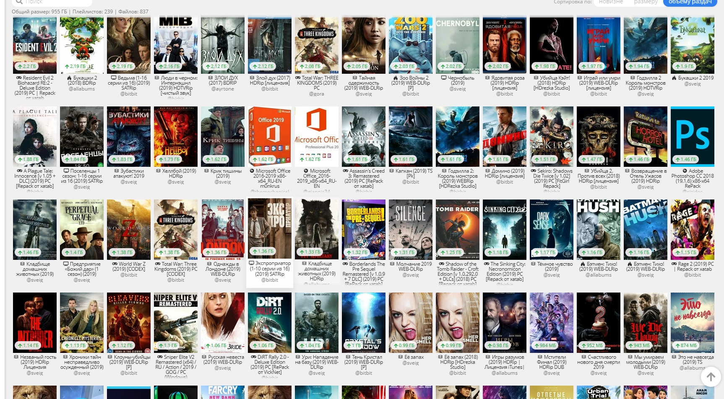Sort by объему раздач
Viewport: 724px width, 399px height.
[x=690, y=2]
